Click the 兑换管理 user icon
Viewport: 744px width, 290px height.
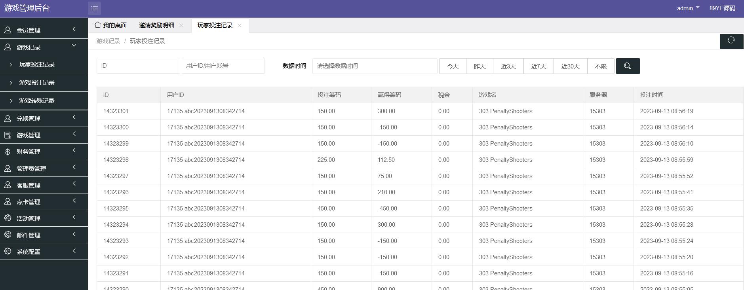8,118
